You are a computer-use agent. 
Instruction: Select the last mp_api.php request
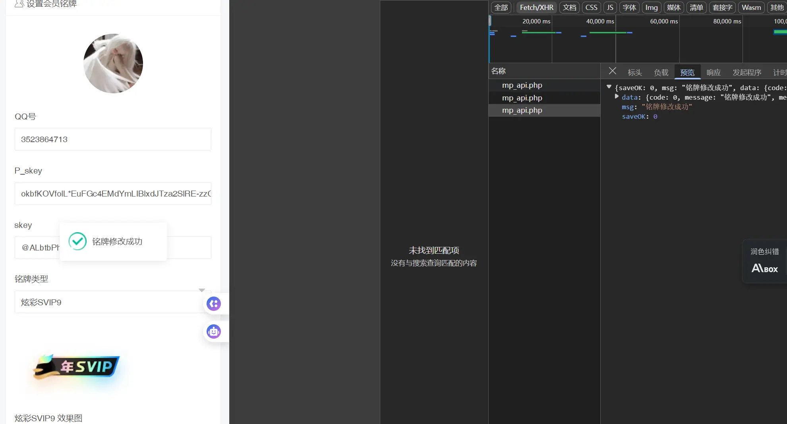pos(522,110)
